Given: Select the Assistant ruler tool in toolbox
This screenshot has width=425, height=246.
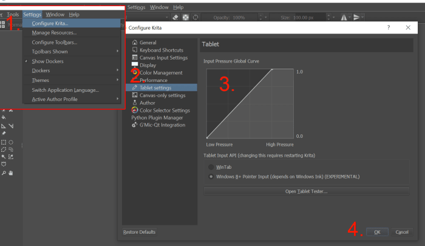Looking at the screenshot, I should click(x=4, y=126).
